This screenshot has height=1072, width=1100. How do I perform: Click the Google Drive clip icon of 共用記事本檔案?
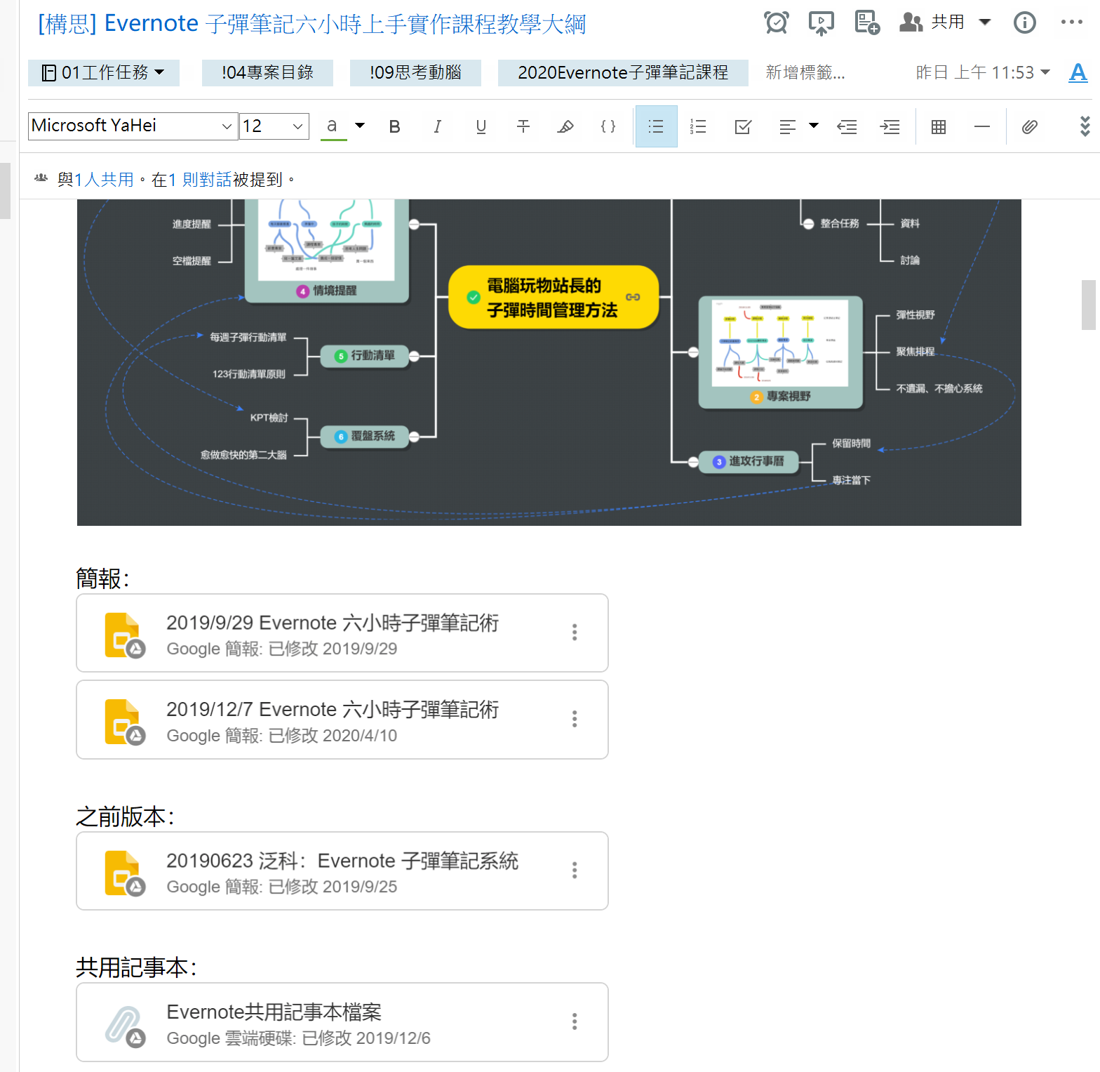(124, 1026)
